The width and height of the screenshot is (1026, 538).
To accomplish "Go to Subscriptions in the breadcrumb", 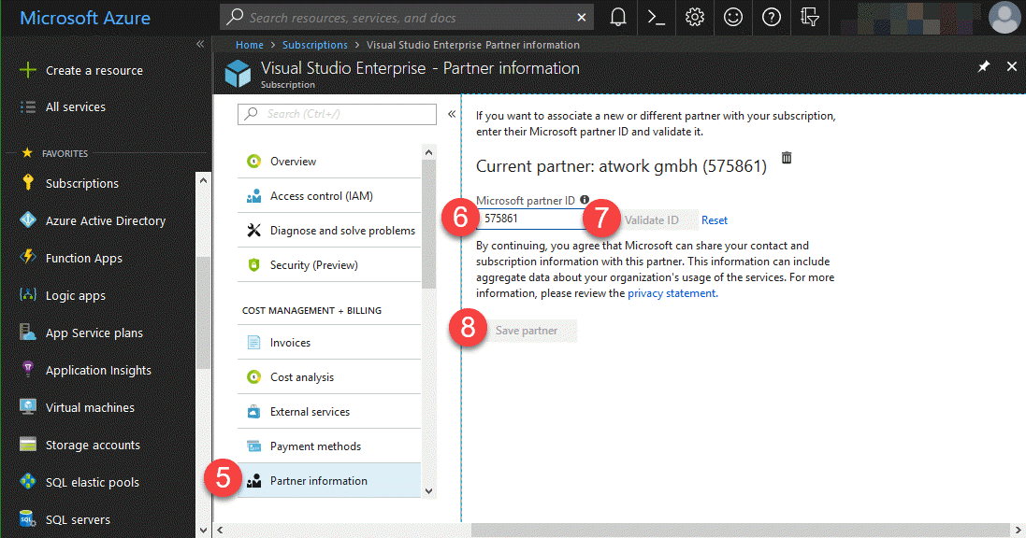I will pyautogui.click(x=314, y=45).
